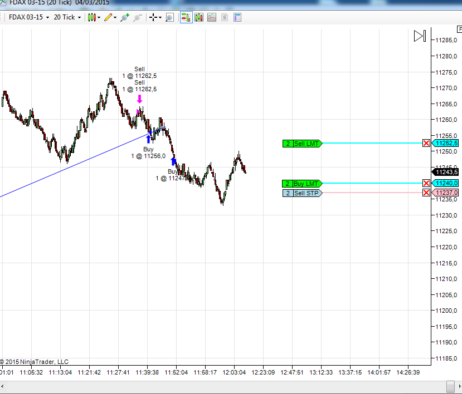
Task: Click the candlestick chart style icon
Action: pos(91,17)
